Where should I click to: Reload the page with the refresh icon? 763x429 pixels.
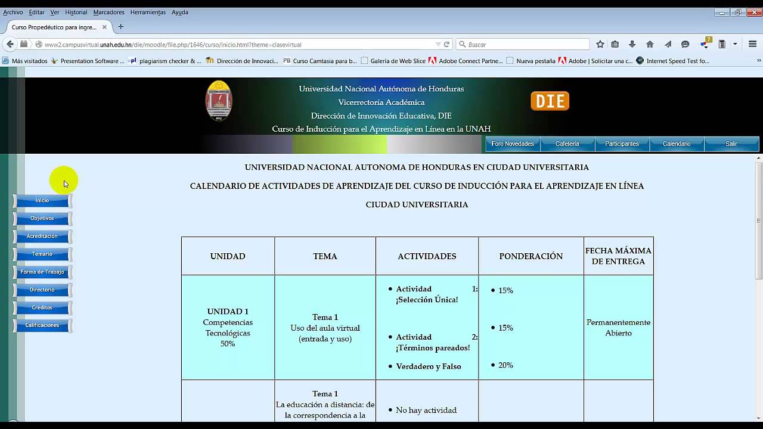pos(446,44)
